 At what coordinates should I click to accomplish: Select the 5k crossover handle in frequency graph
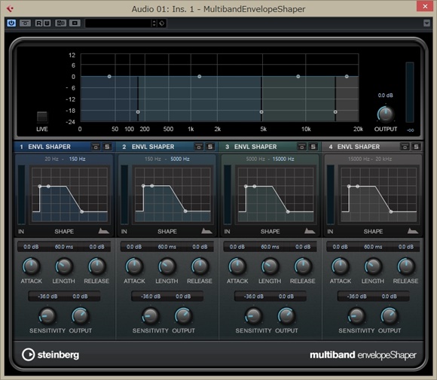(261, 112)
